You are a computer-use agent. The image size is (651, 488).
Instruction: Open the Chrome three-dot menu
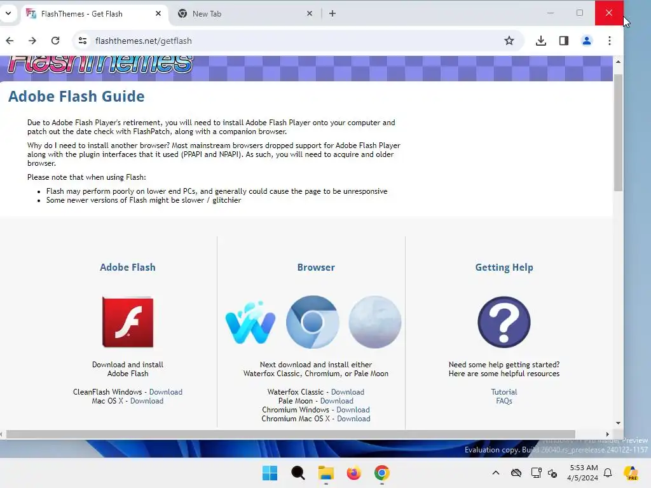pyautogui.click(x=610, y=41)
